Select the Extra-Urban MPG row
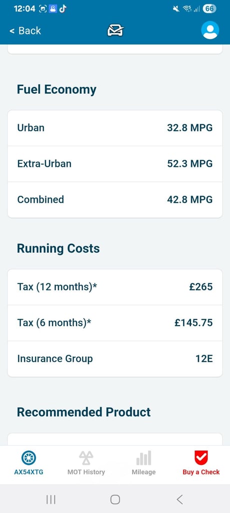 point(115,164)
